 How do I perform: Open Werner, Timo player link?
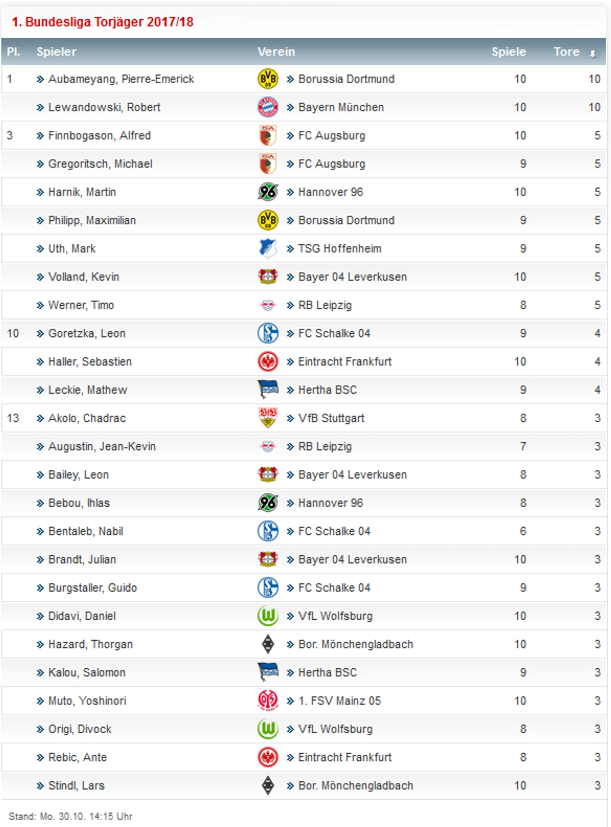tap(81, 305)
